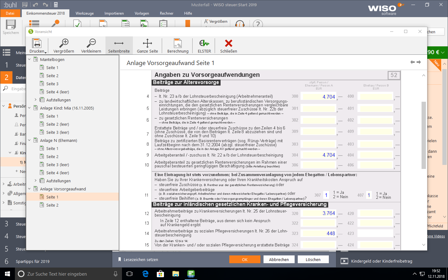Click field 307 Ja/Nein value box
This screenshot has width=448, height=280.
(326, 195)
